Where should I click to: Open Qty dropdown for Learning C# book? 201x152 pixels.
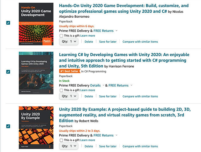click(69, 96)
